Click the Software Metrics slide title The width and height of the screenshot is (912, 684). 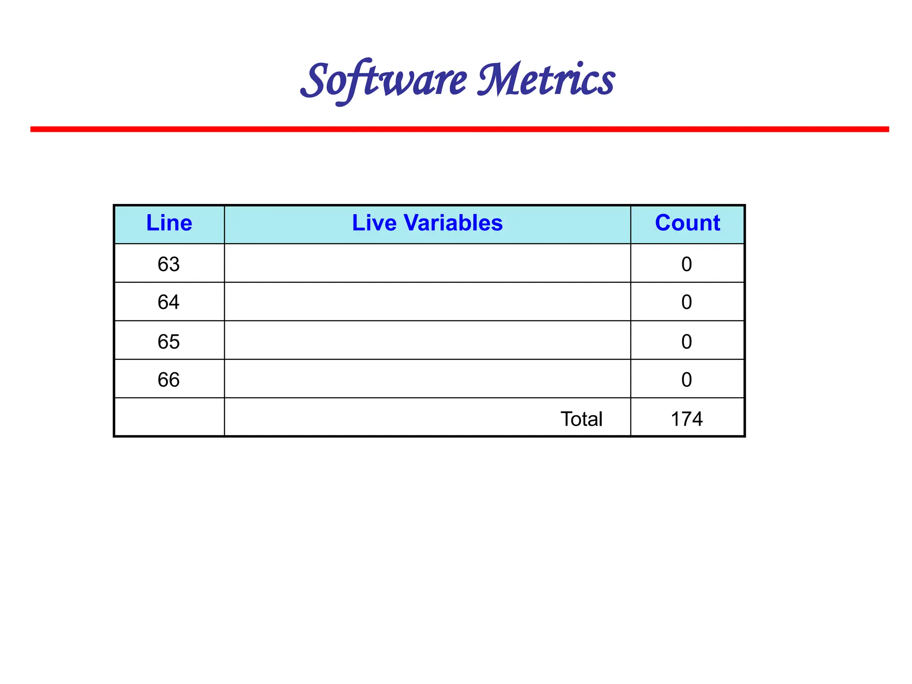pos(457,80)
